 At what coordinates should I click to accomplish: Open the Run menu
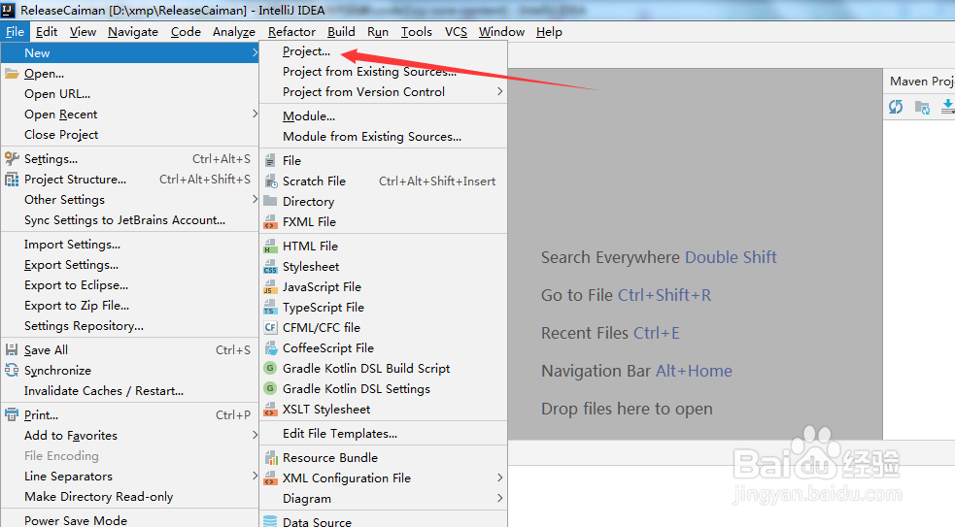[378, 32]
